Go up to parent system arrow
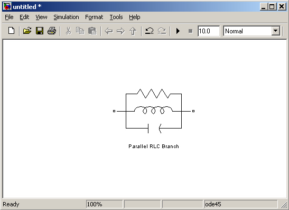Viewport: 289px width, 210px height. tap(133, 31)
